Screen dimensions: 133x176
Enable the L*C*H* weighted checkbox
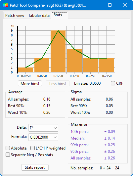click(32, 148)
